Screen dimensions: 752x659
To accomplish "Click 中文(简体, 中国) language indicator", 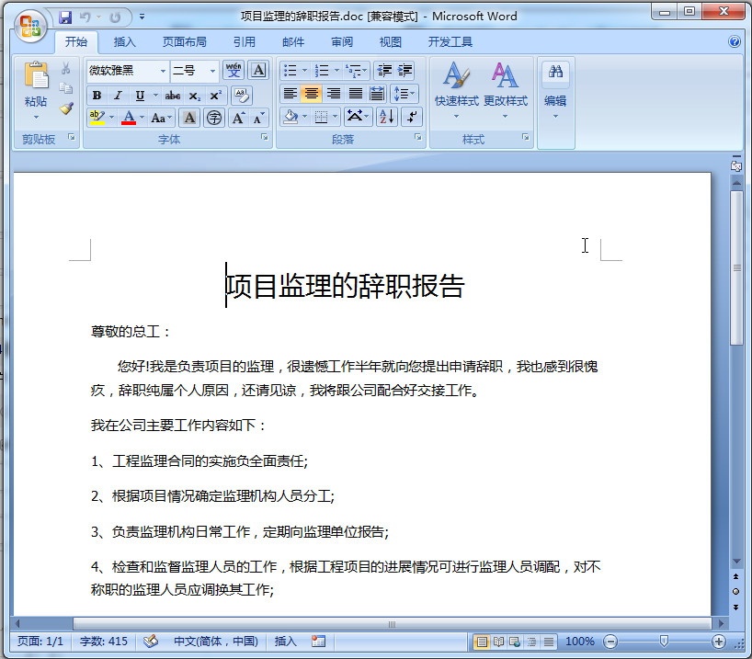I will pyautogui.click(x=215, y=642).
